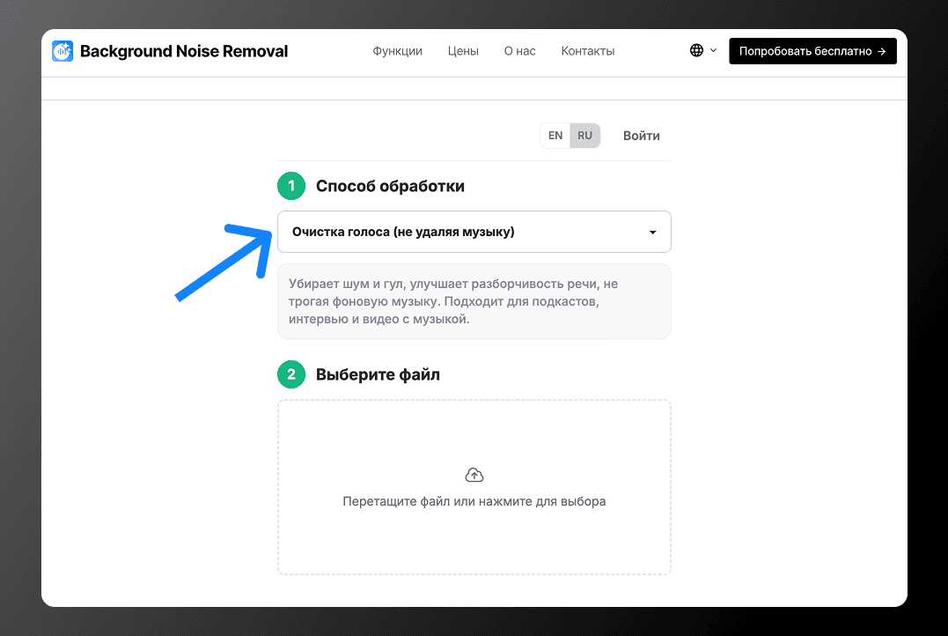Open the Функции menu item
948x636 pixels.
tap(397, 51)
